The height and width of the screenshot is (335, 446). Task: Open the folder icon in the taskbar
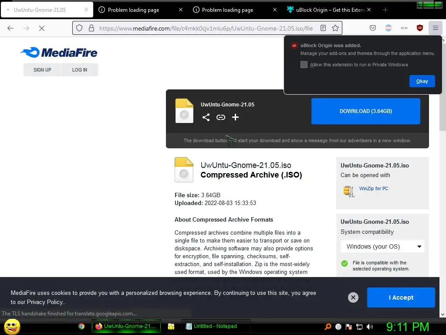pos(171,326)
